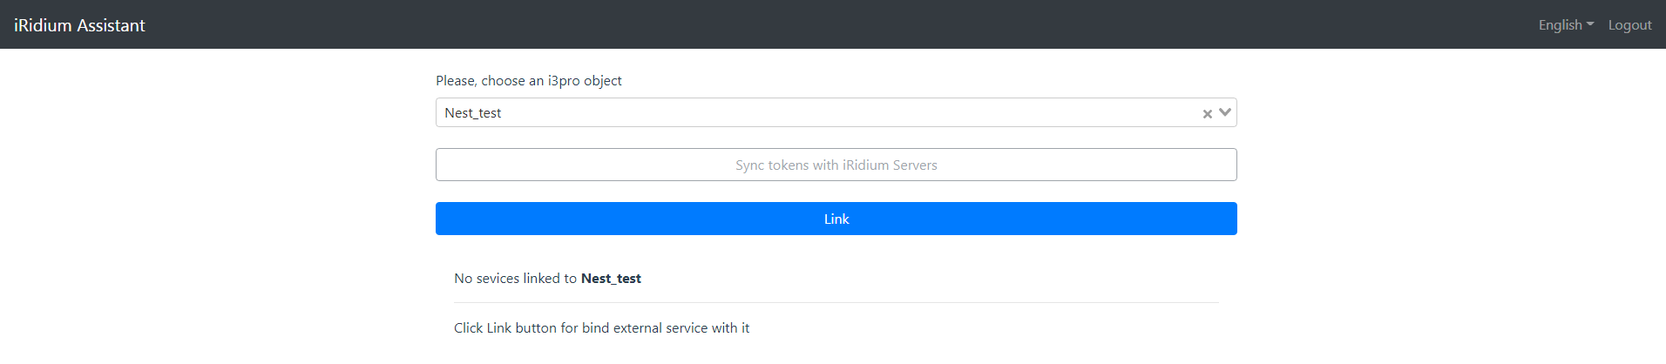The height and width of the screenshot is (364, 1666).
Task: Click bold Nest_test in status message
Action: [x=611, y=279]
